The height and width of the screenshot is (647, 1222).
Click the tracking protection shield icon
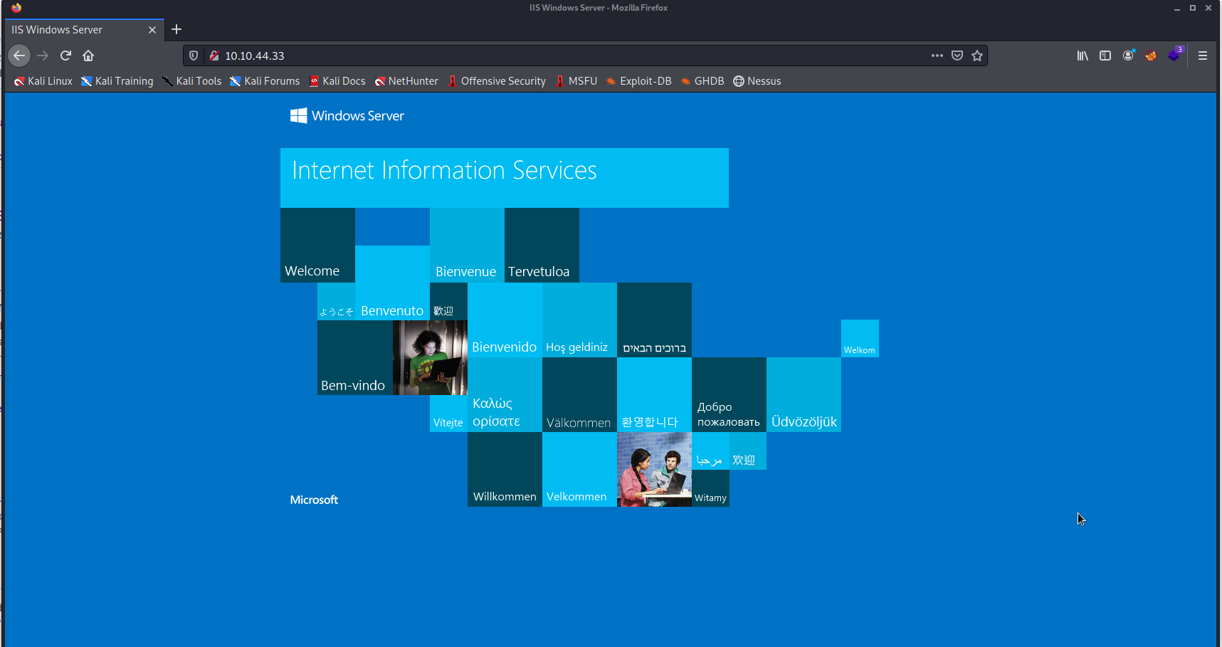[194, 56]
